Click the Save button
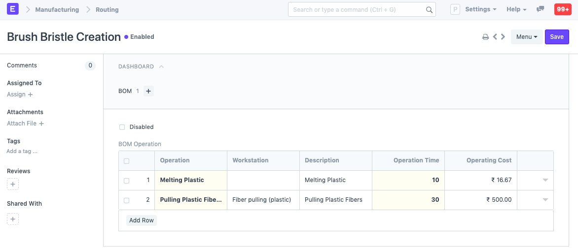This screenshot has width=578, height=248. click(557, 37)
